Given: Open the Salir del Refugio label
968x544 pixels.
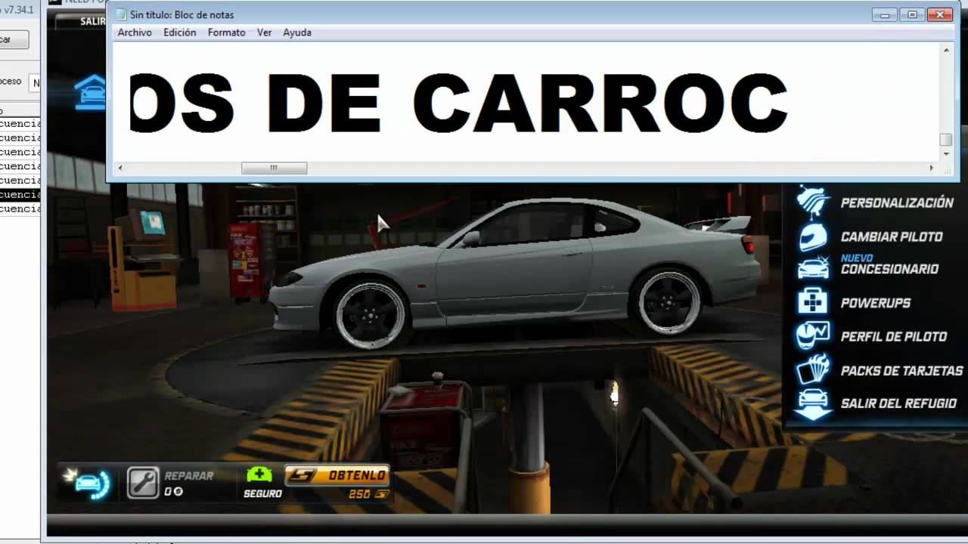Looking at the screenshot, I should pyautogui.click(x=898, y=403).
